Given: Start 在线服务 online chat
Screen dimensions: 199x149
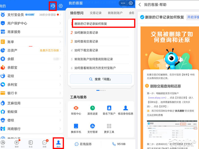Looking at the screenshot, I should coord(83,144).
